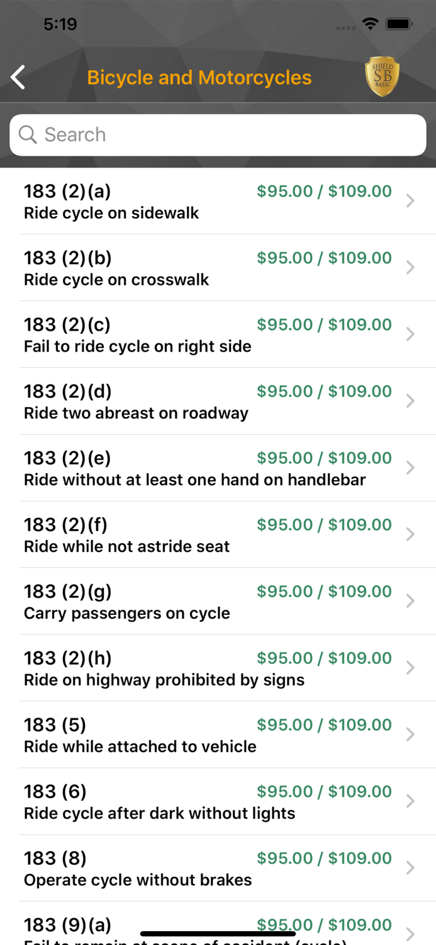Focus the Search input field
Viewport: 436px width, 945px height.
pyautogui.click(x=226, y=135)
